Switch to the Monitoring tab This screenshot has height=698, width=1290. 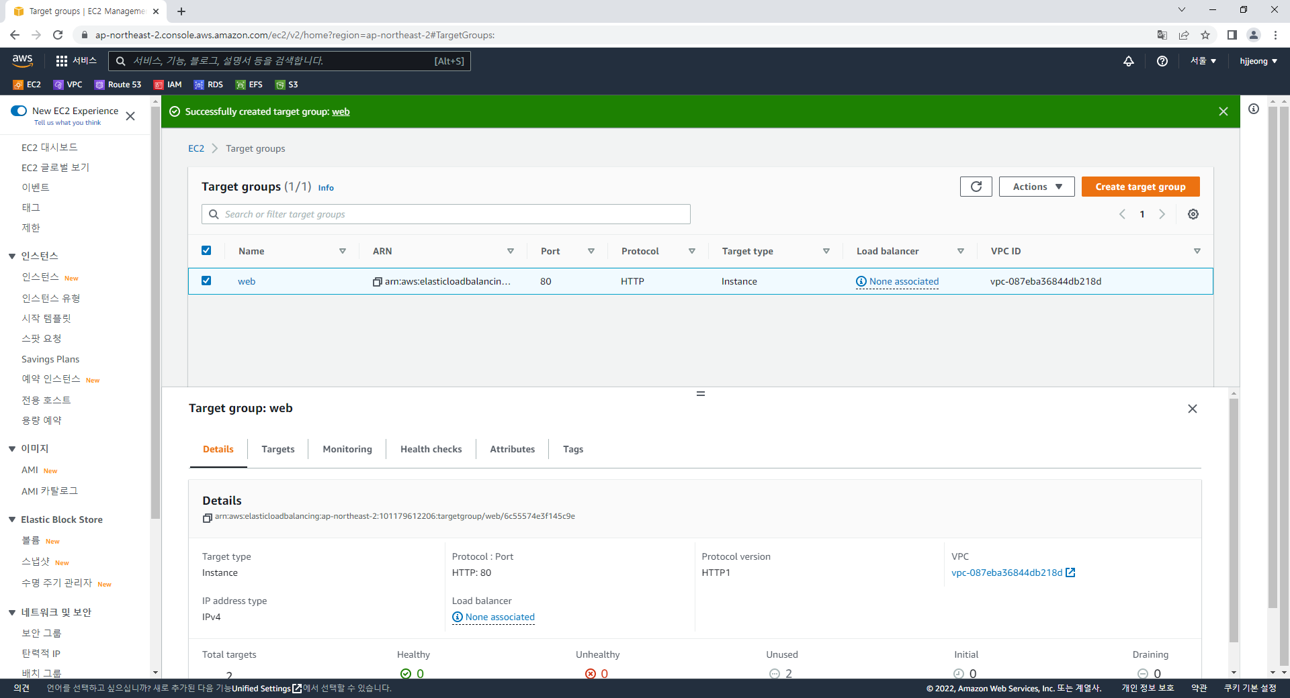[x=347, y=449]
